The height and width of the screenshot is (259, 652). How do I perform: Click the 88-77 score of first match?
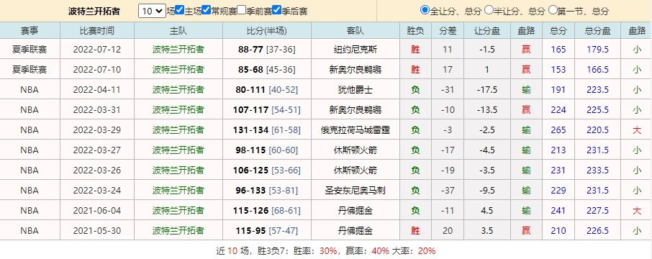250,50
